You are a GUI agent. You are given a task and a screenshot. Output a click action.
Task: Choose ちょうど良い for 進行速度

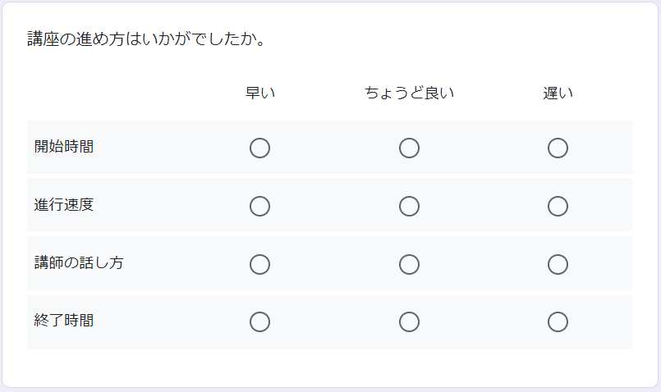coord(409,206)
